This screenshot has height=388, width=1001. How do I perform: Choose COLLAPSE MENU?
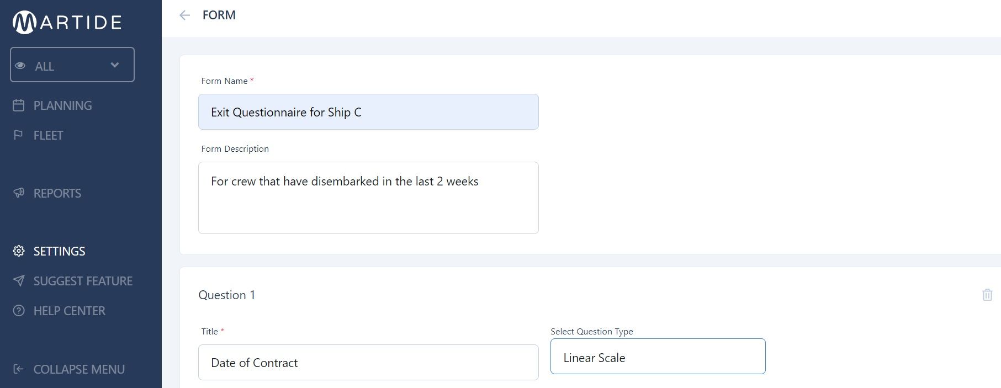79,369
